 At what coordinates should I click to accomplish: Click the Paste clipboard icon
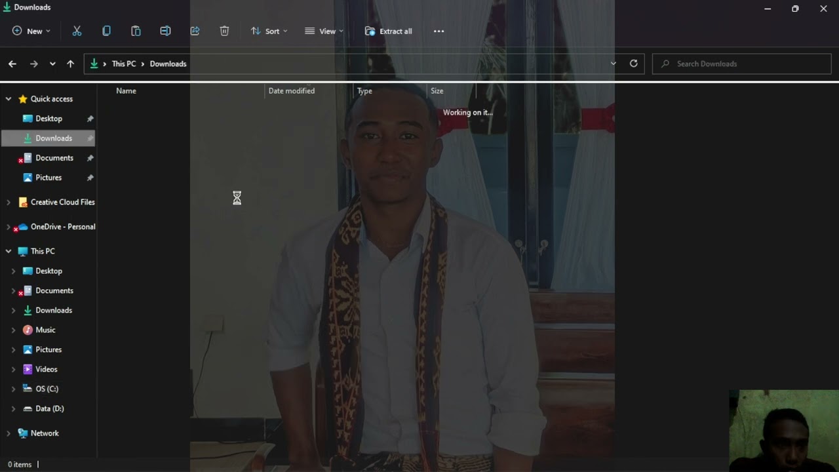tap(136, 31)
